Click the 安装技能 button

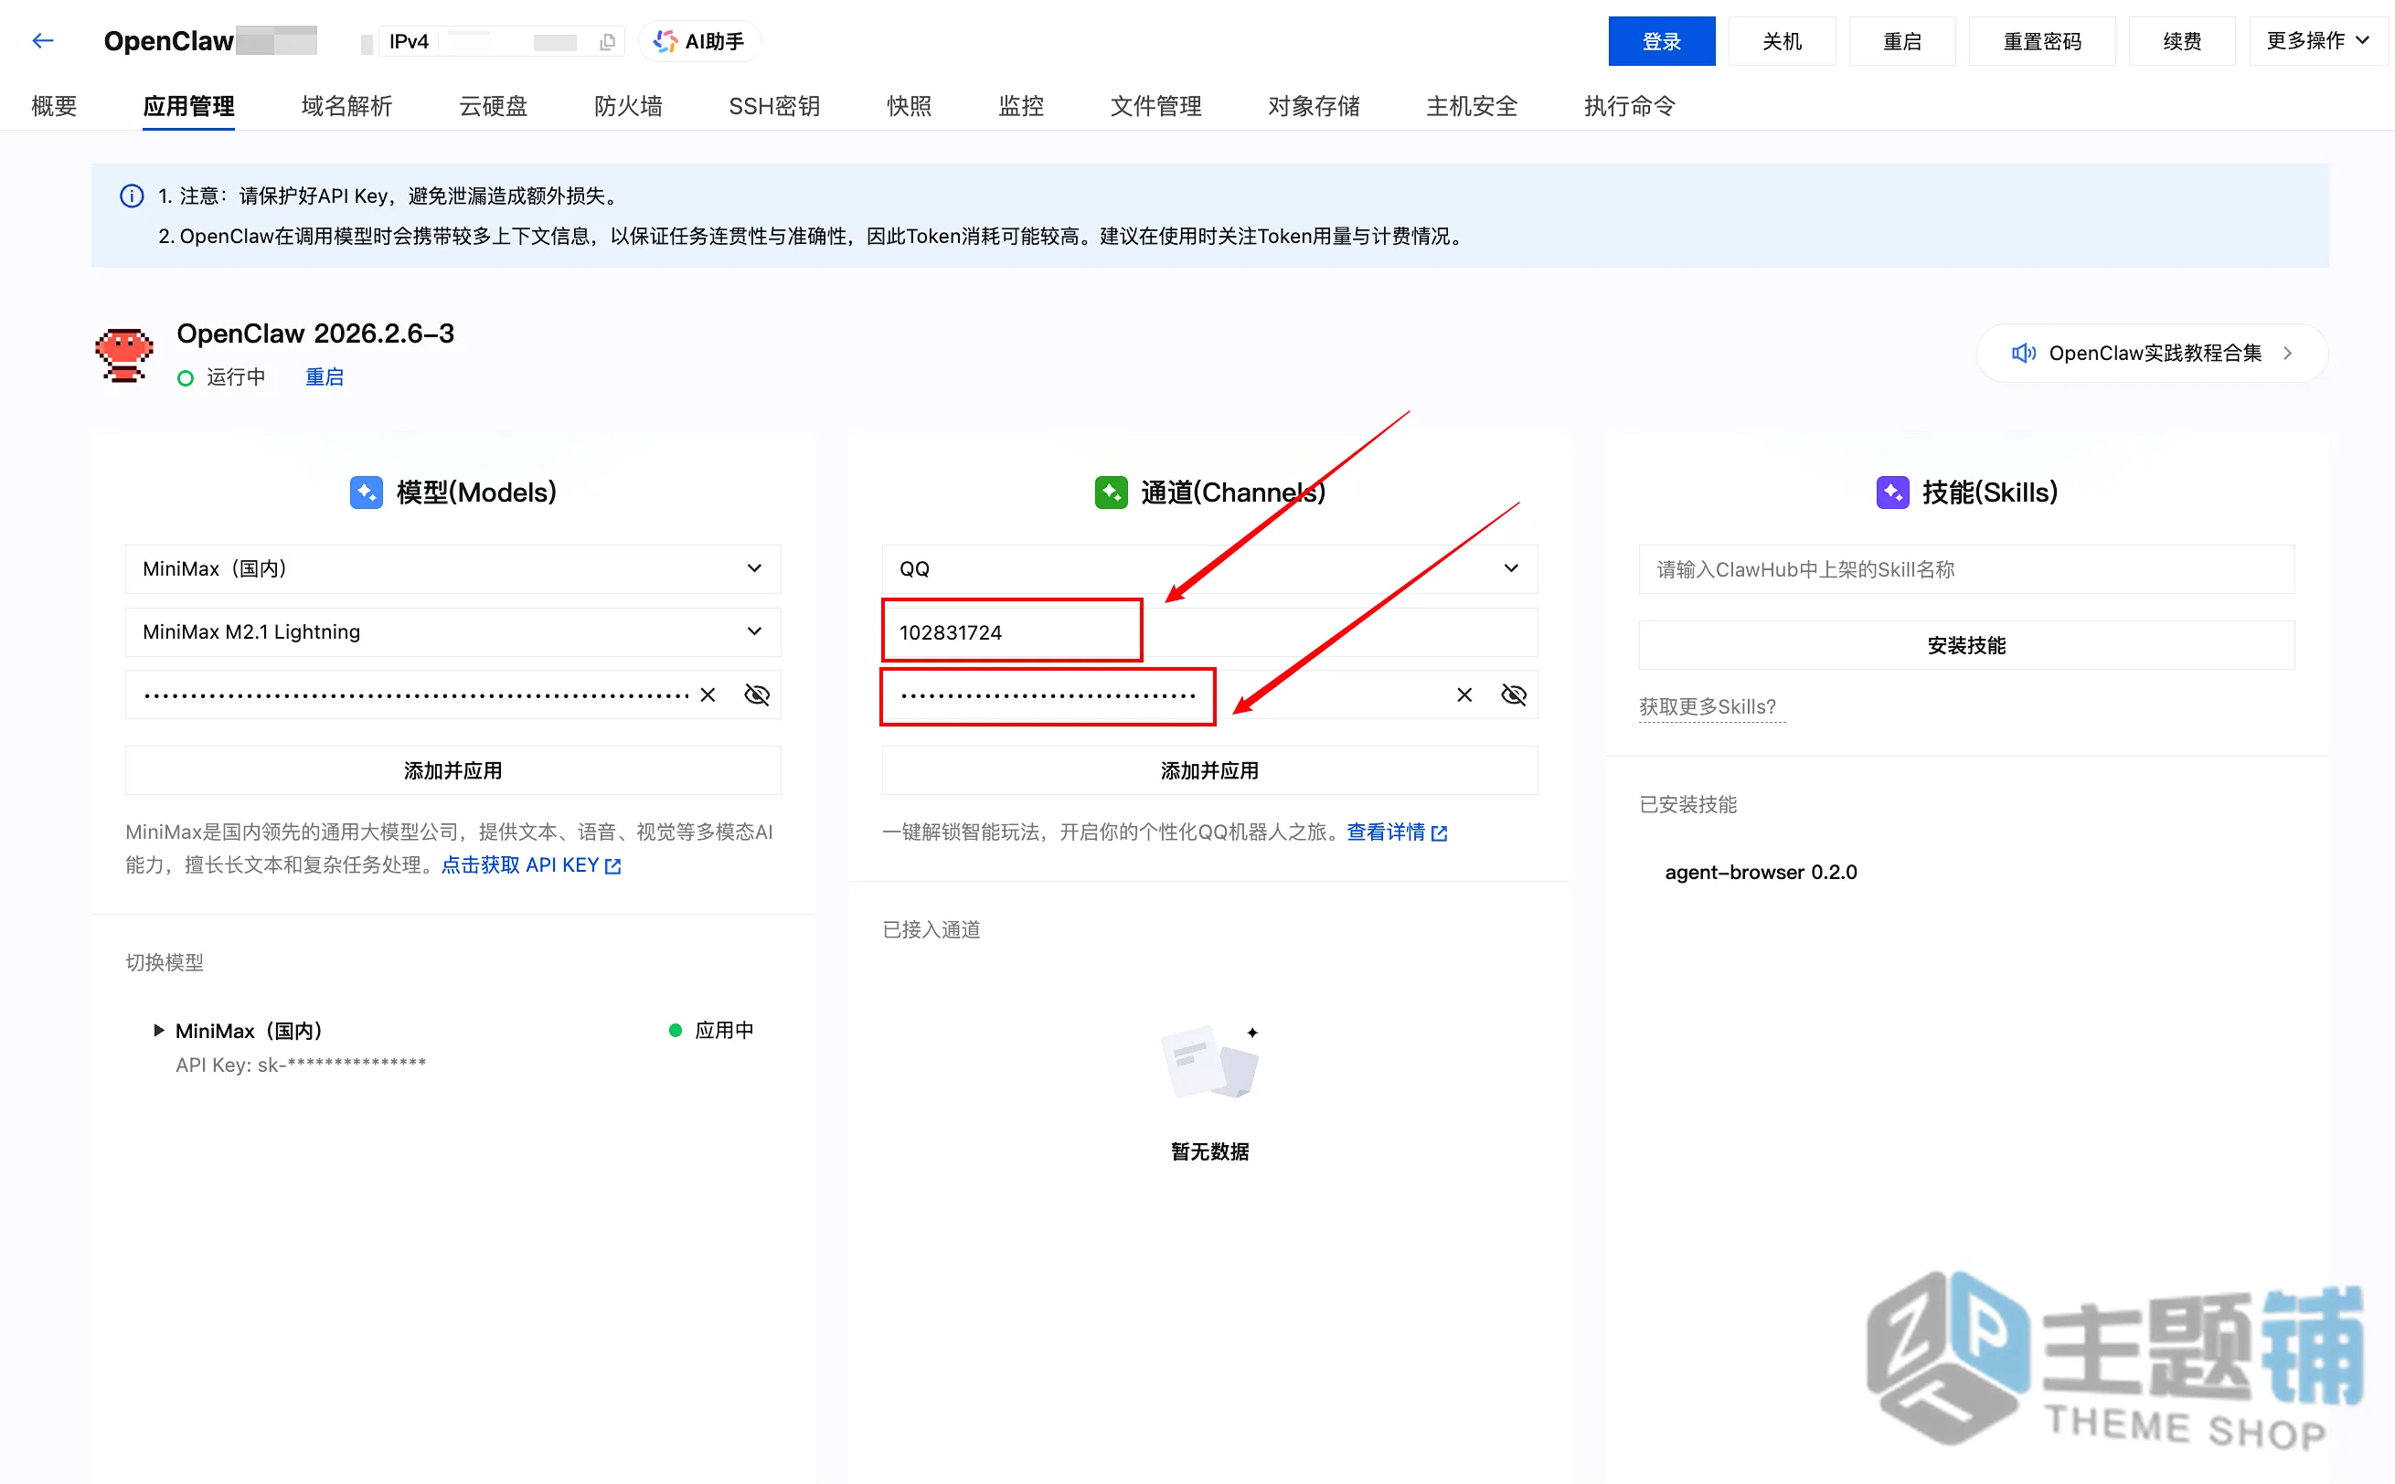(1966, 645)
